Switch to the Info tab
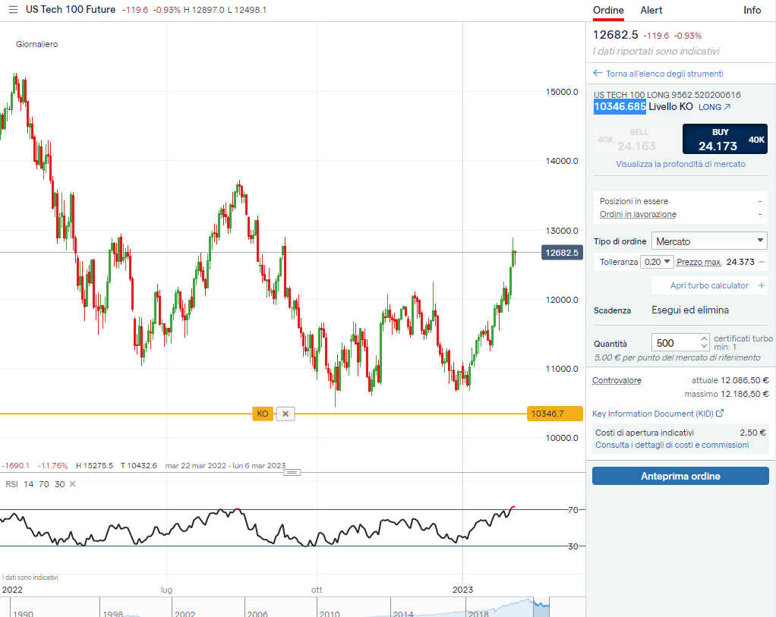The height and width of the screenshot is (617, 776). (752, 10)
